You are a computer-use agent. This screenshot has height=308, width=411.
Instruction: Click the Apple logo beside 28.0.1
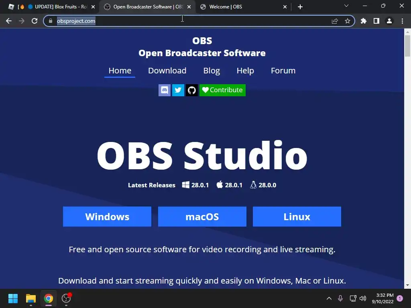(220, 184)
